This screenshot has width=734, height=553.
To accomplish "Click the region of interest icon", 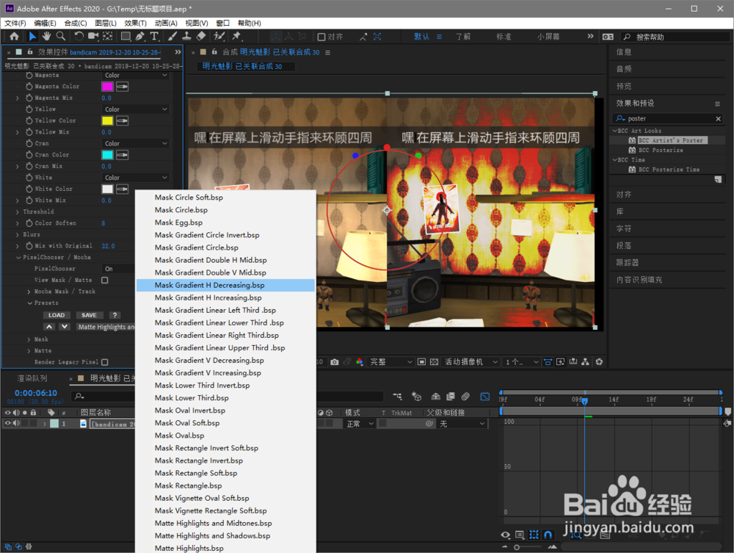I will (x=422, y=362).
